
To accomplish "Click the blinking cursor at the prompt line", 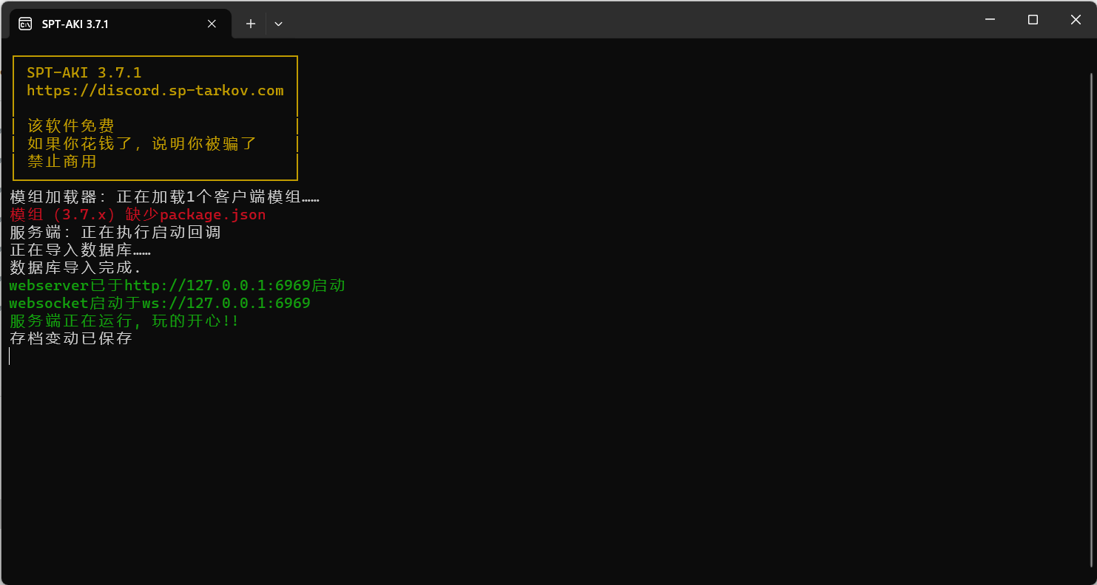I will [10, 357].
